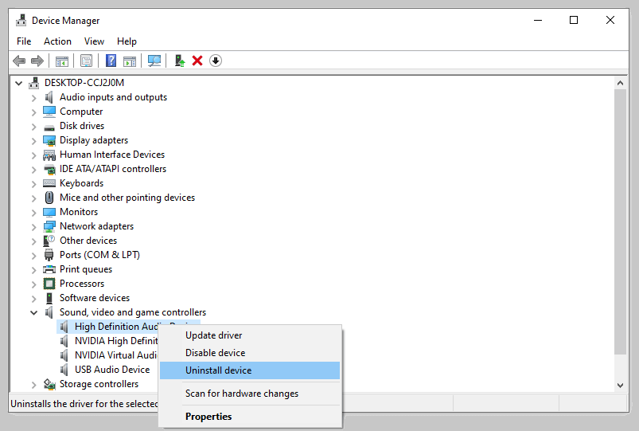Expand the Computer category chevron

[x=34, y=112]
